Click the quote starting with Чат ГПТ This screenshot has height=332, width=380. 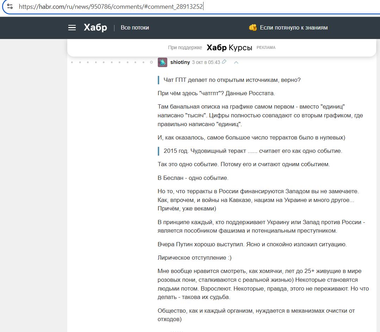tap(232, 80)
